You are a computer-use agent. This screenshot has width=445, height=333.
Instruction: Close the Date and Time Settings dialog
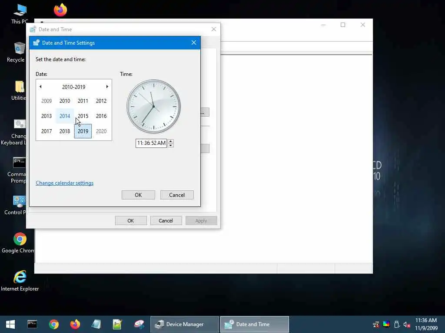pos(194,42)
